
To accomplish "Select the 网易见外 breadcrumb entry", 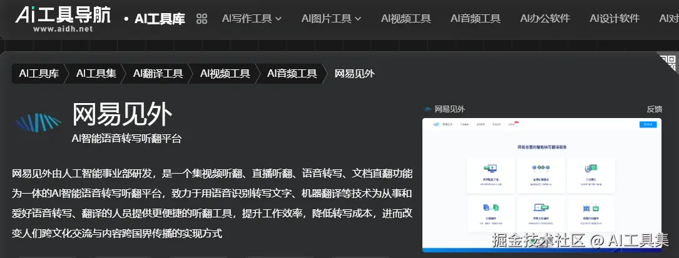I will tap(355, 74).
